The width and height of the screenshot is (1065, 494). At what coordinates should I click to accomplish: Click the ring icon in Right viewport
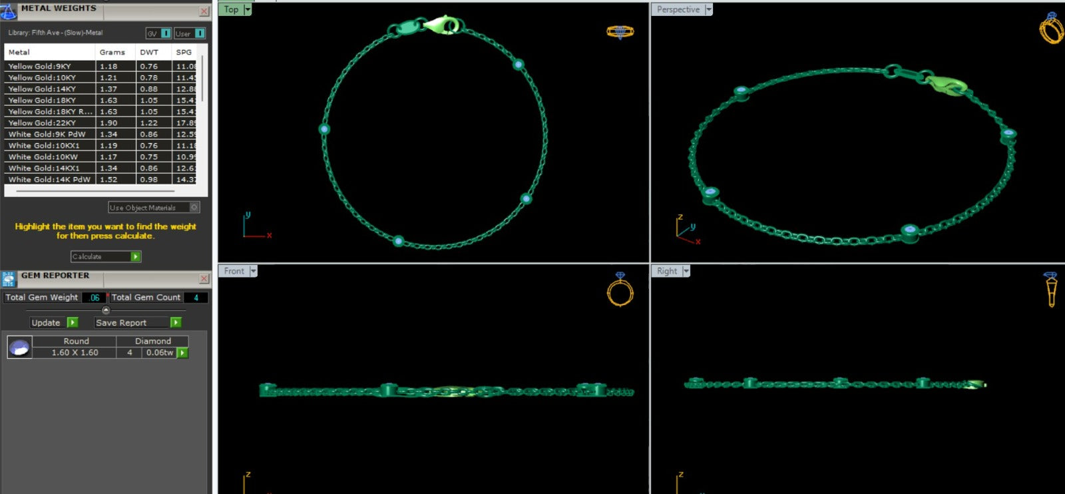1051,289
